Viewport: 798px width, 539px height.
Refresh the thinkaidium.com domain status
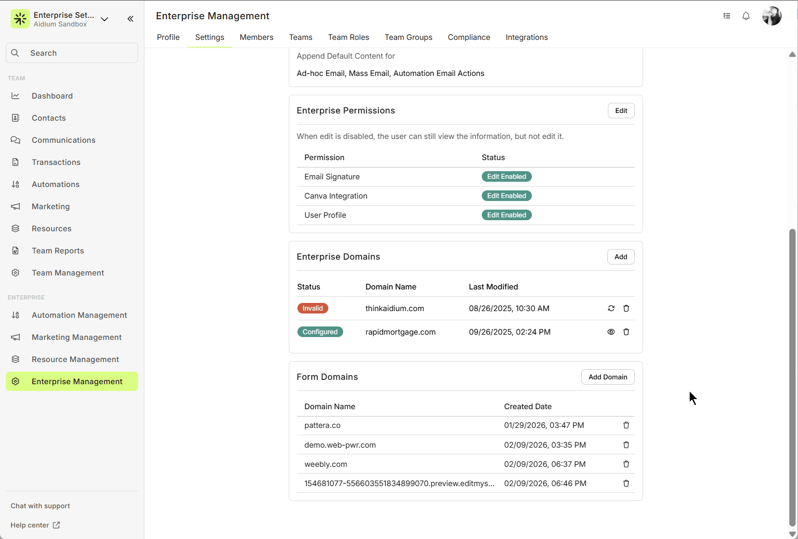(611, 308)
